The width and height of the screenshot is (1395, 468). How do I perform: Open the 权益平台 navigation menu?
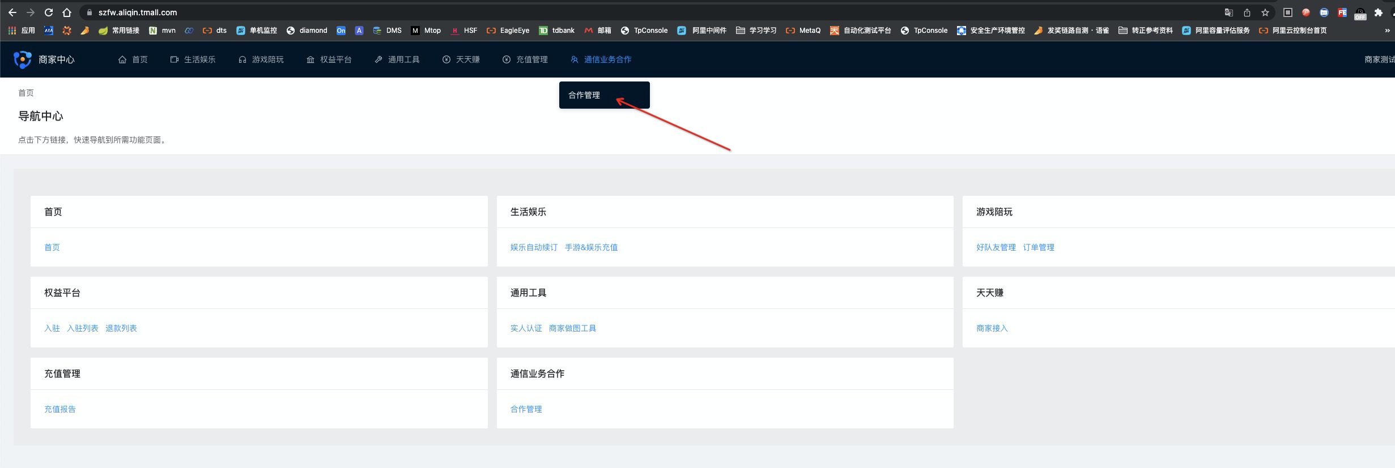(329, 59)
